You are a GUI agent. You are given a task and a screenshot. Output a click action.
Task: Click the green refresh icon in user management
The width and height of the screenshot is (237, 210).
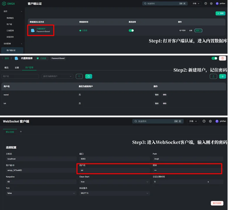click(x=89, y=76)
